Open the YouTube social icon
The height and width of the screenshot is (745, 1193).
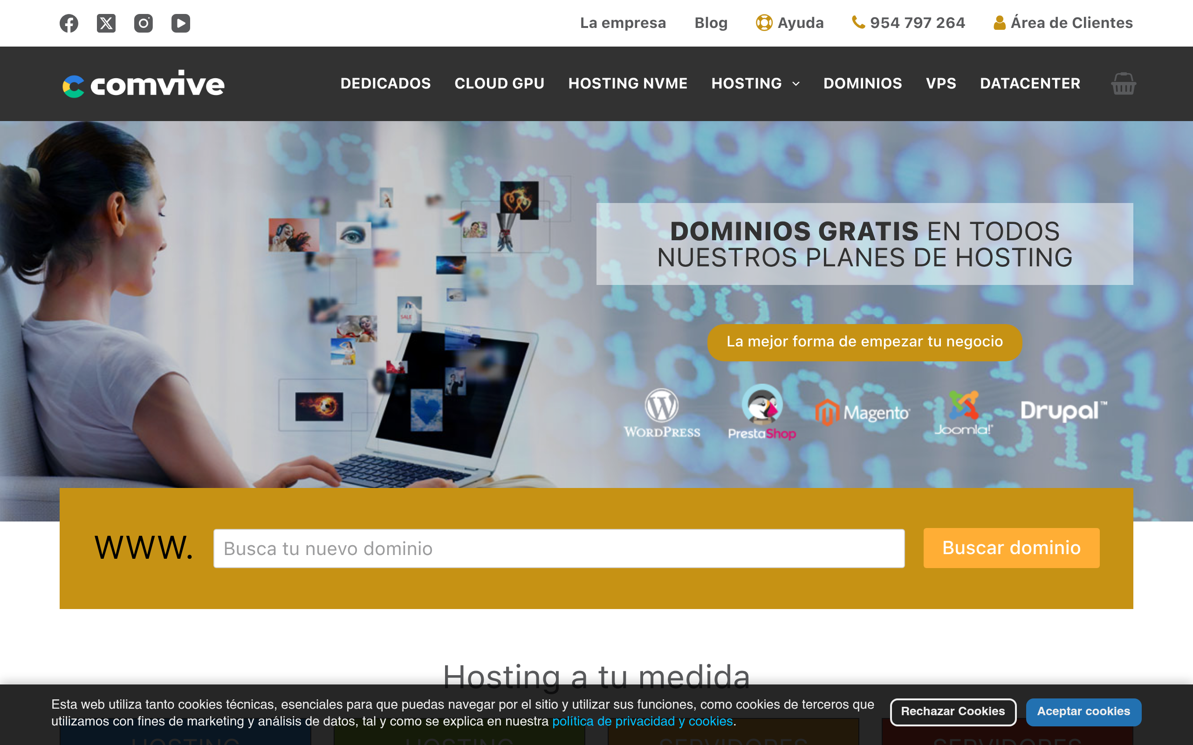(x=181, y=23)
